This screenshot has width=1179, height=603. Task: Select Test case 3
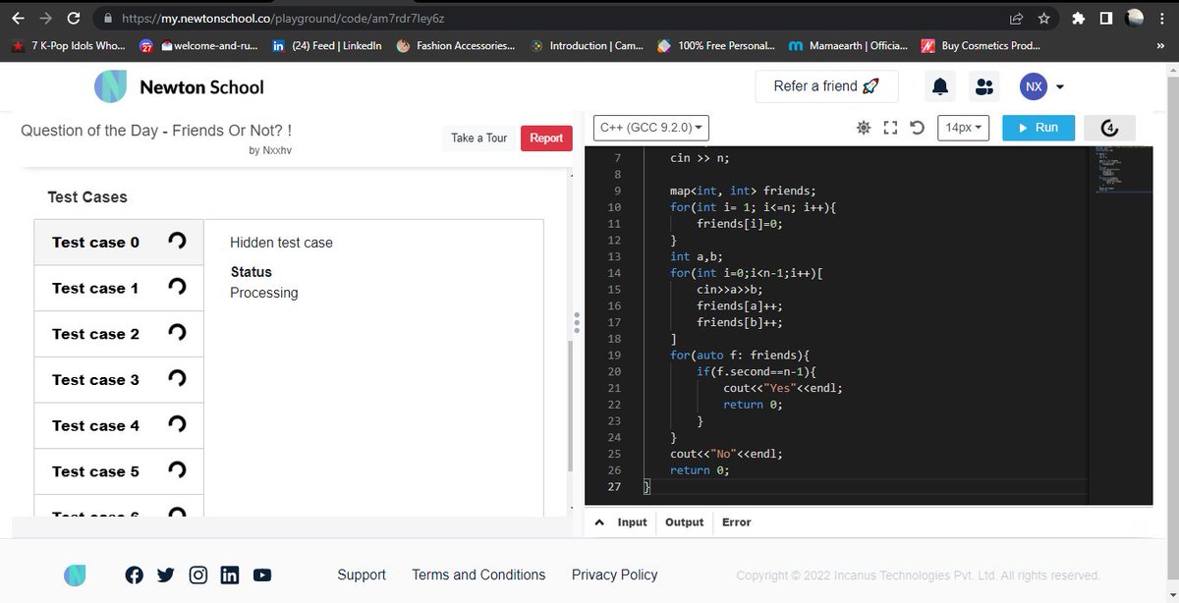119,379
